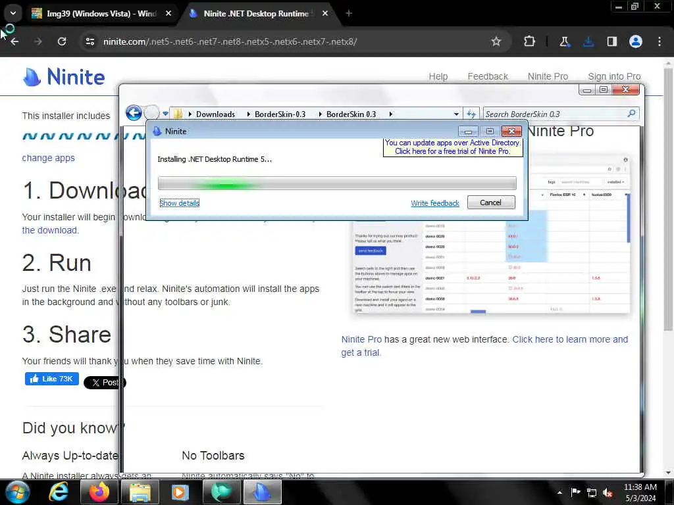Click Ninite Pro screenshot thumbnail
The width and height of the screenshot is (674, 505).
pyautogui.click(x=492, y=235)
